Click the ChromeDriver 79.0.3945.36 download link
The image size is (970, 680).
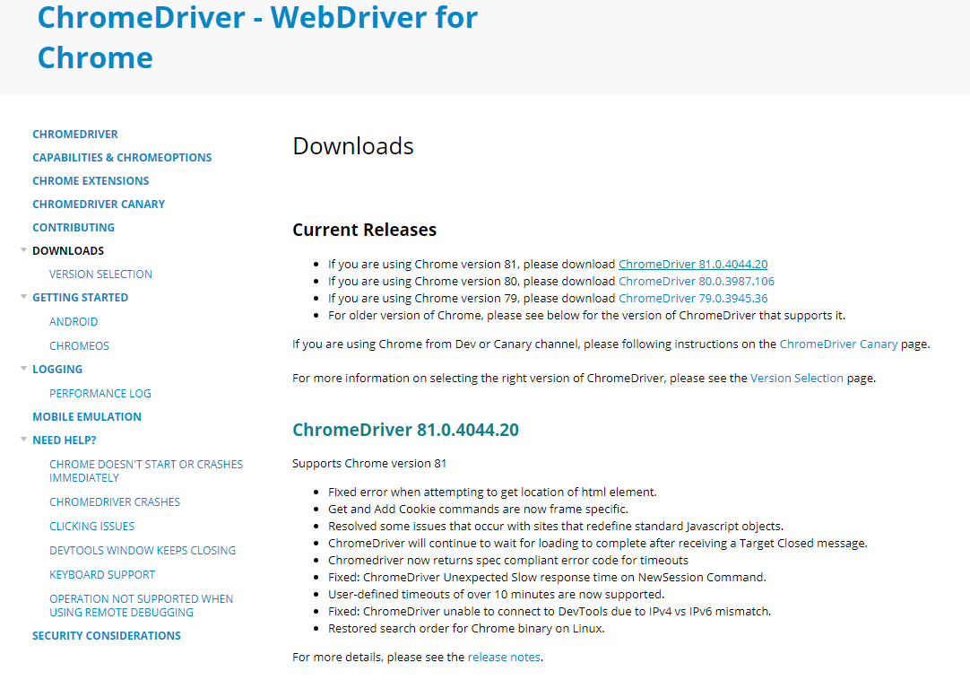pos(693,299)
